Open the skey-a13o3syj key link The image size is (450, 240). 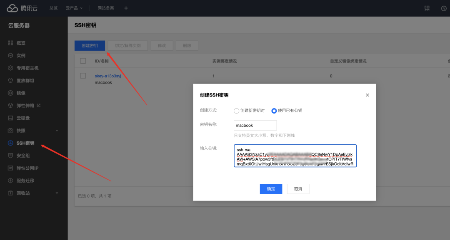point(108,75)
